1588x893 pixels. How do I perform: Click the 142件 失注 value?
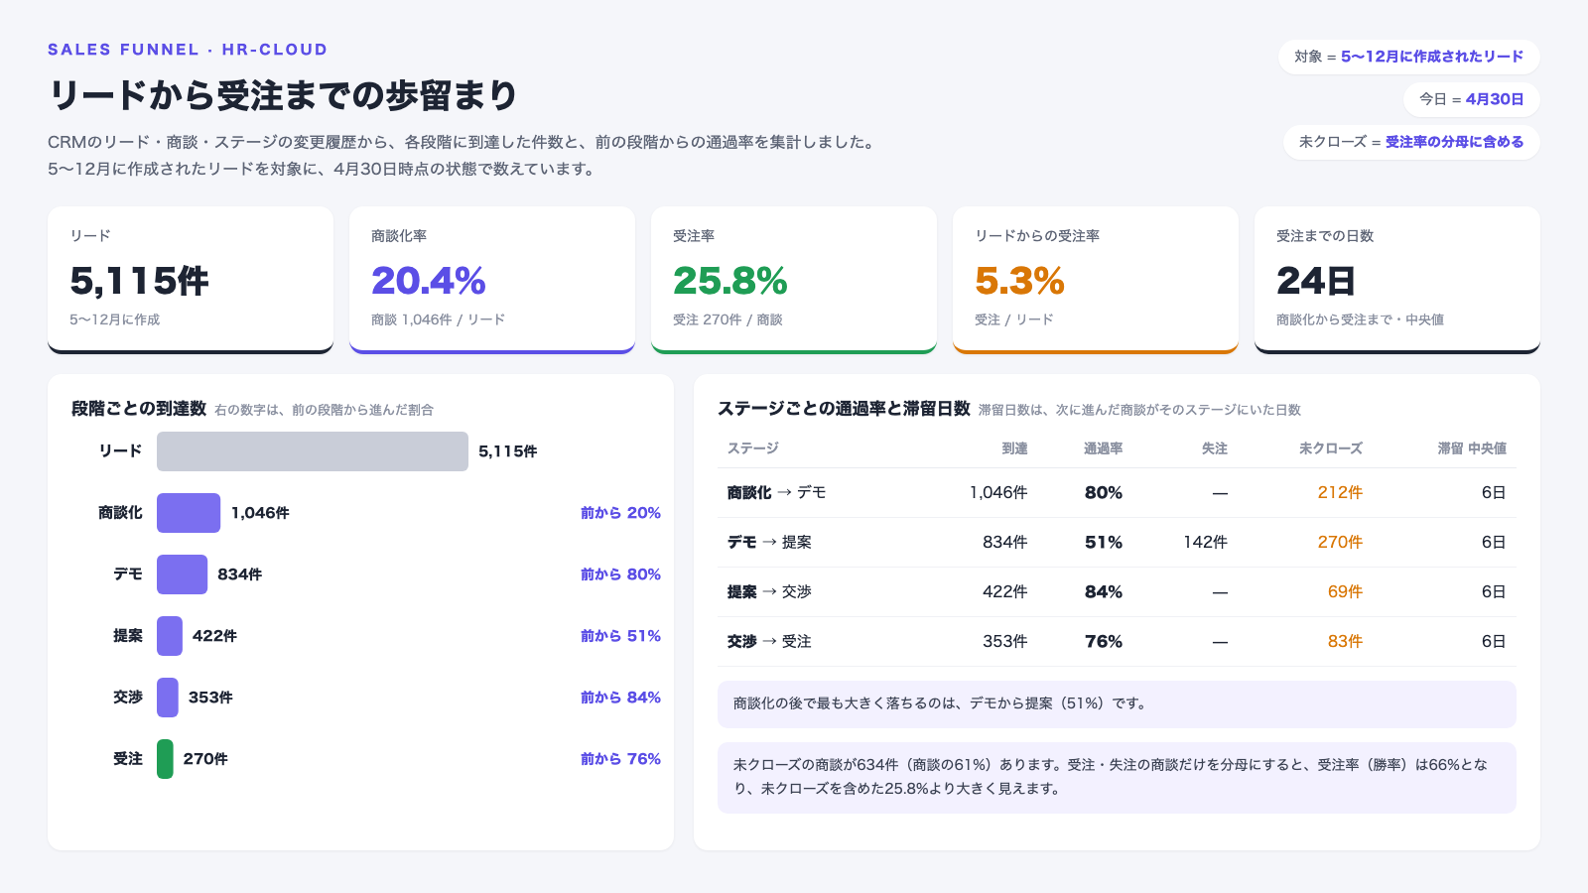(1205, 543)
